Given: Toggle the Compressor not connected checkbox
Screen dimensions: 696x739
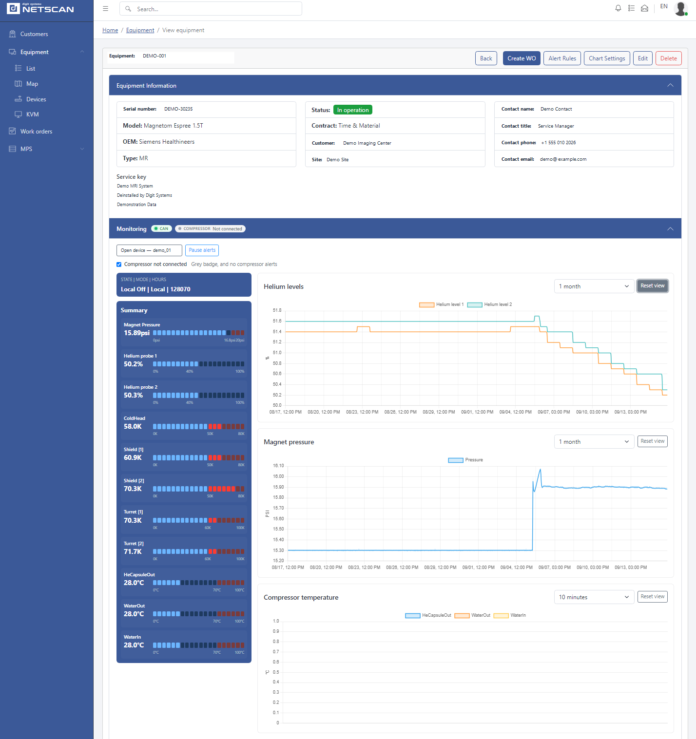Looking at the screenshot, I should (119, 265).
